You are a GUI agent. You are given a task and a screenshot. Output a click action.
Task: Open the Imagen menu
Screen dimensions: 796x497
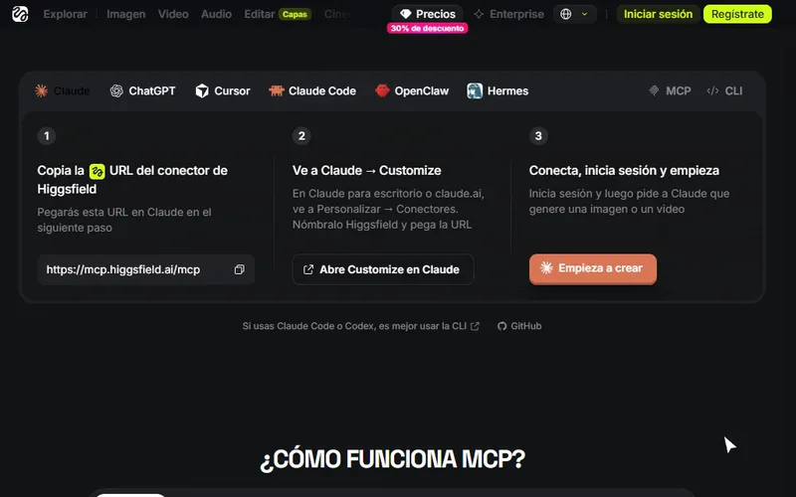click(126, 14)
